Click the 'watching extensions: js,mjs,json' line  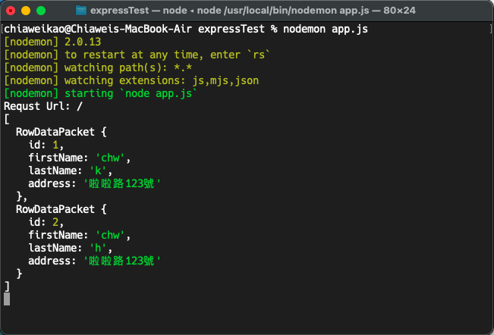click(131, 80)
